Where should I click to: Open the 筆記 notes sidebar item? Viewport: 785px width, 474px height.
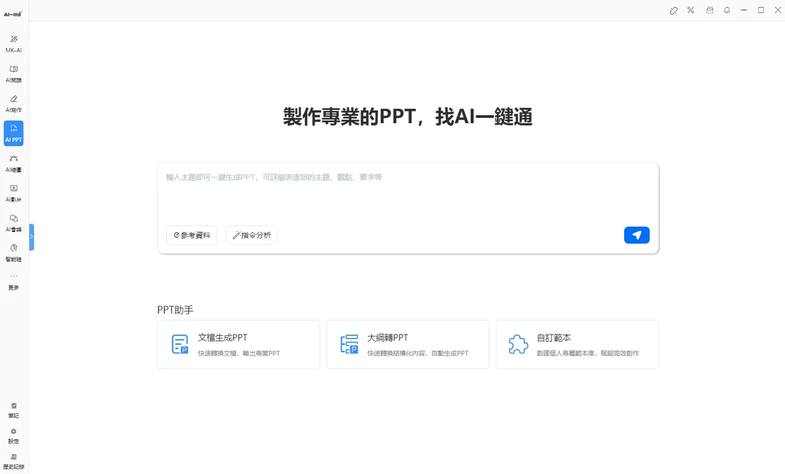[14, 410]
